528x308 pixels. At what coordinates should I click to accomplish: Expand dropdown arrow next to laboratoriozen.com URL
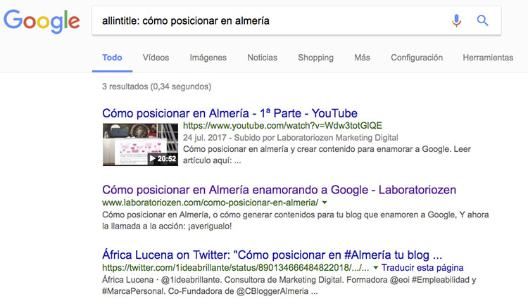point(325,203)
